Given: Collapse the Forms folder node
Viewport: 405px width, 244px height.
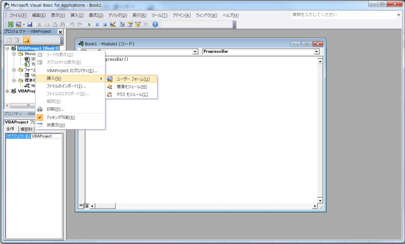Looking at the screenshot, I should coord(14,70).
